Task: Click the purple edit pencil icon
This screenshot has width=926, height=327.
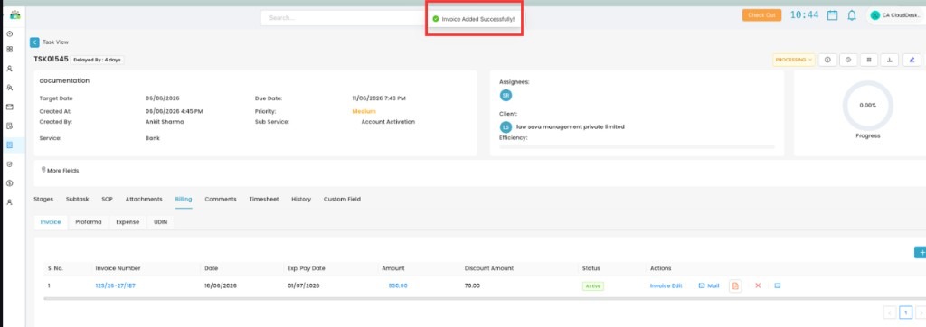Action: 912,60
